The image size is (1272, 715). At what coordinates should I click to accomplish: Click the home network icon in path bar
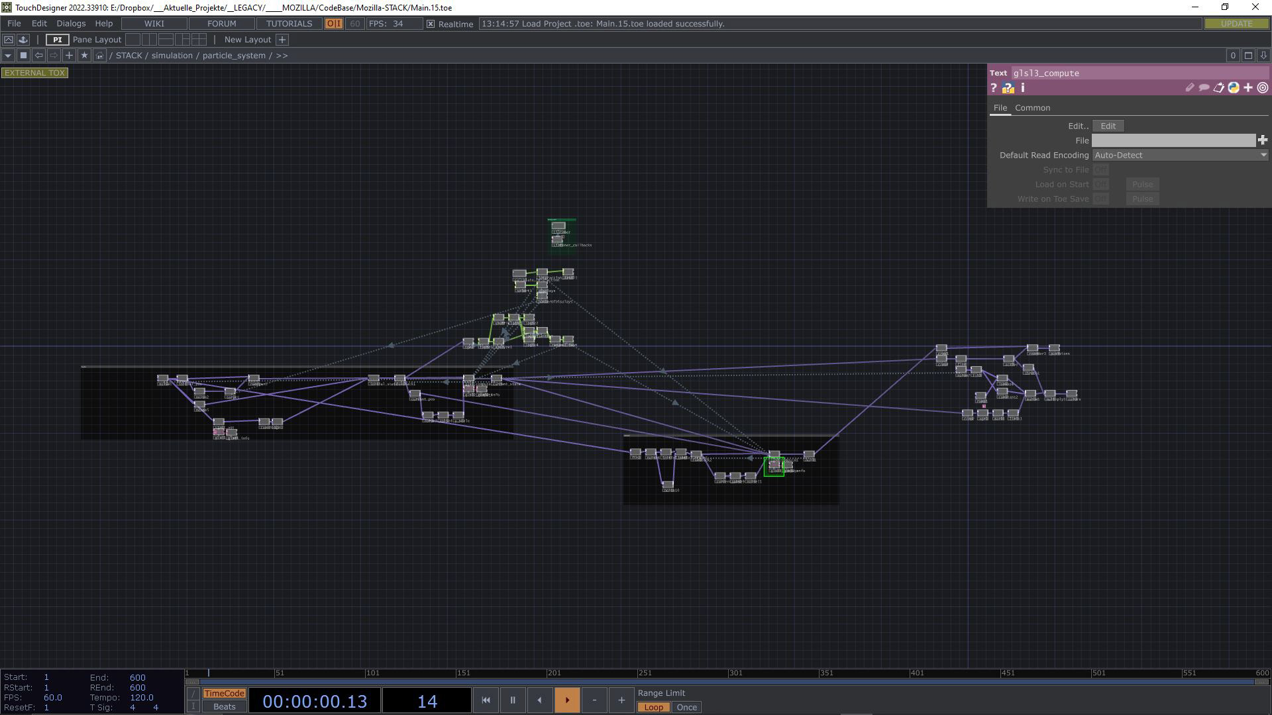(99, 56)
